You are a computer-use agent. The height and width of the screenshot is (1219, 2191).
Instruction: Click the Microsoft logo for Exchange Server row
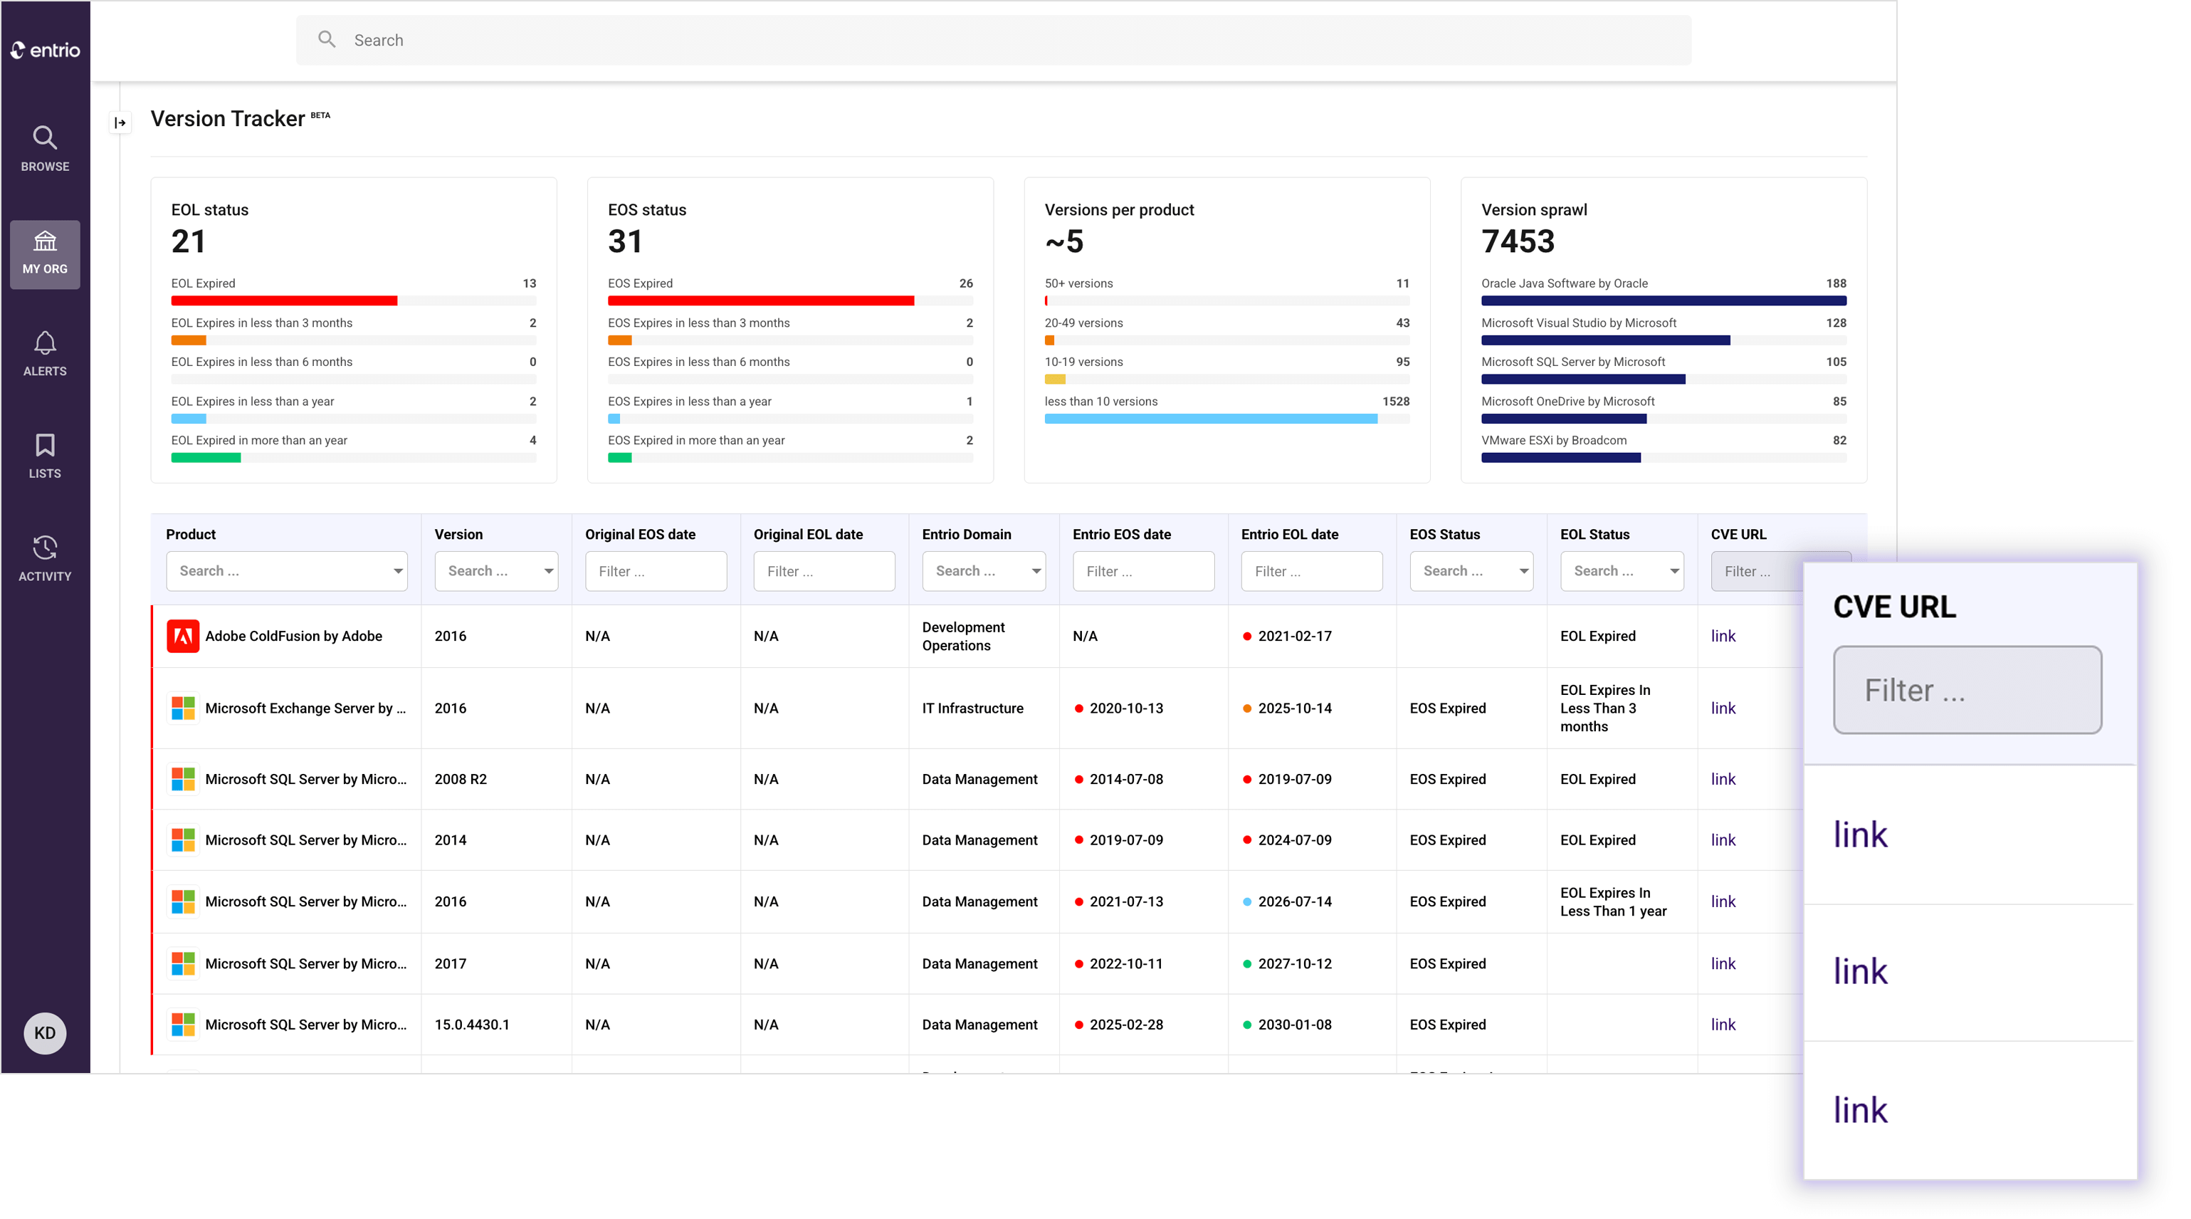[183, 708]
